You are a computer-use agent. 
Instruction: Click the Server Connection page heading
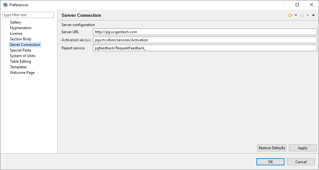[81, 15]
